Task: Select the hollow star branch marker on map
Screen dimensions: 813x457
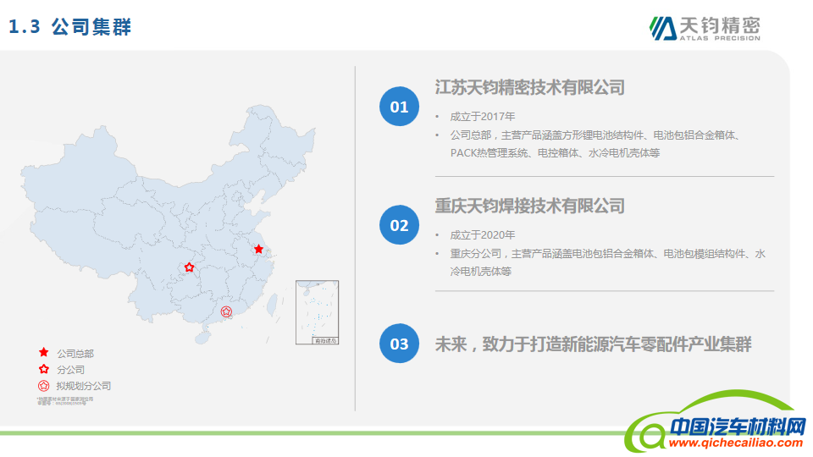Action: coord(189,267)
